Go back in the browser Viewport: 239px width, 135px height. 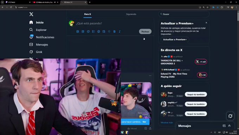coord(2,7)
